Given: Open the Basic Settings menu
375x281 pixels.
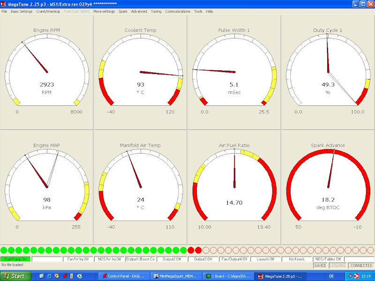Looking at the screenshot, I should pyautogui.click(x=22, y=11).
